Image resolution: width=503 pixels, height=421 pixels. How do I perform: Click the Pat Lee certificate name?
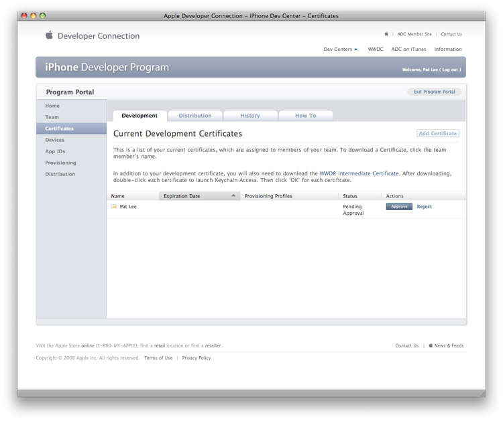128,207
